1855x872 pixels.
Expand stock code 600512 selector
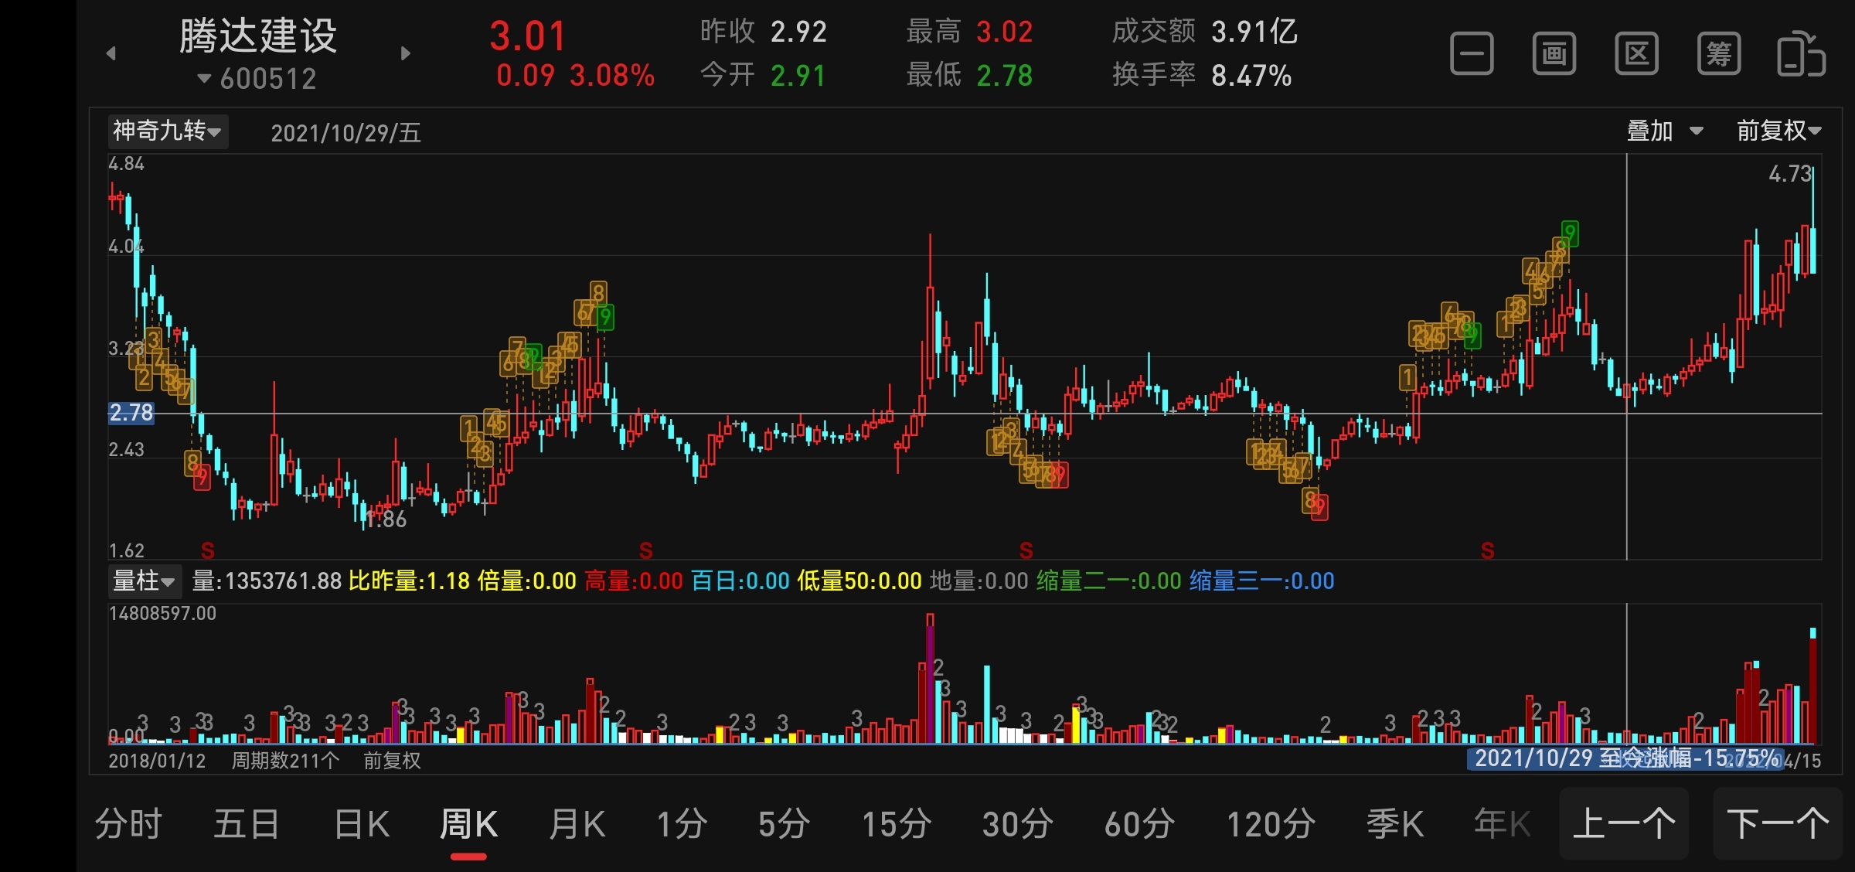pos(257,78)
